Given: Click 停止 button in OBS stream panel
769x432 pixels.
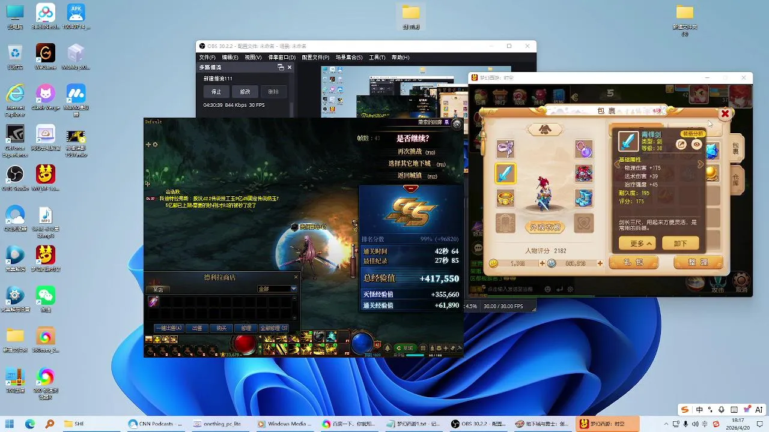Looking at the screenshot, I should tap(216, 92).
